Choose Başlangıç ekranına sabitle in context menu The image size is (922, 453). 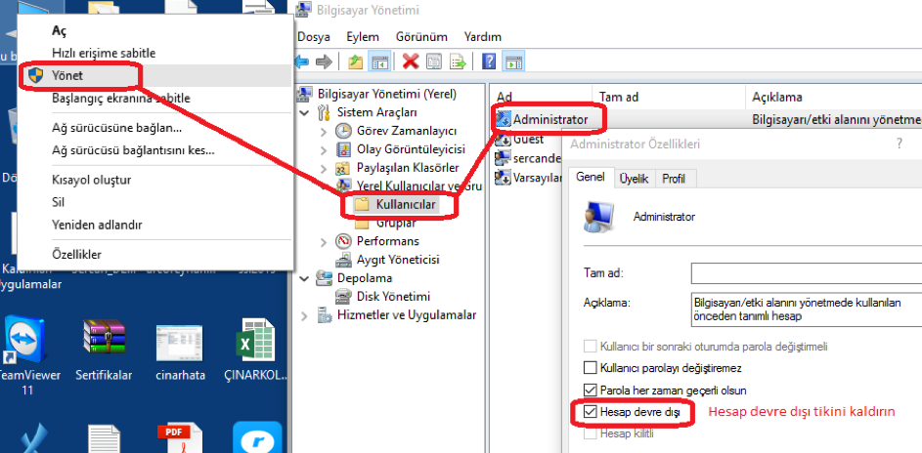pos(154,98)
